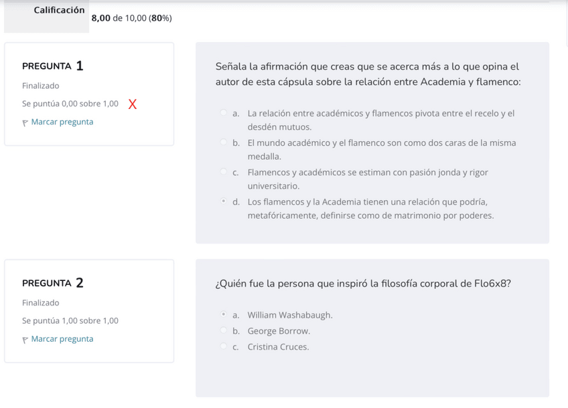Screen dimensions: 568x408
Task: Click 'Marcar pregunta' link for question 2
Action: (x=62, y=338)
